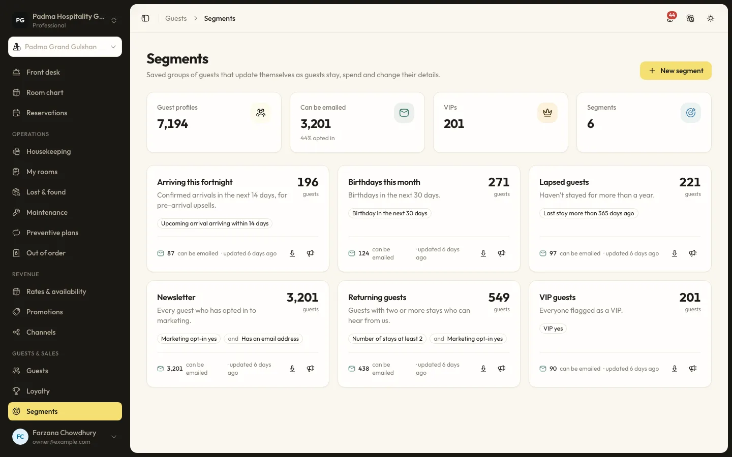Image resolution: width=732 pixels, height=457 pixels.
Task: Download the Returning guests segment
Action: point(483,369)
